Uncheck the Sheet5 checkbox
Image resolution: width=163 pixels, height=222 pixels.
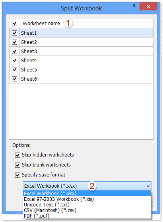[x=15, y=69]
